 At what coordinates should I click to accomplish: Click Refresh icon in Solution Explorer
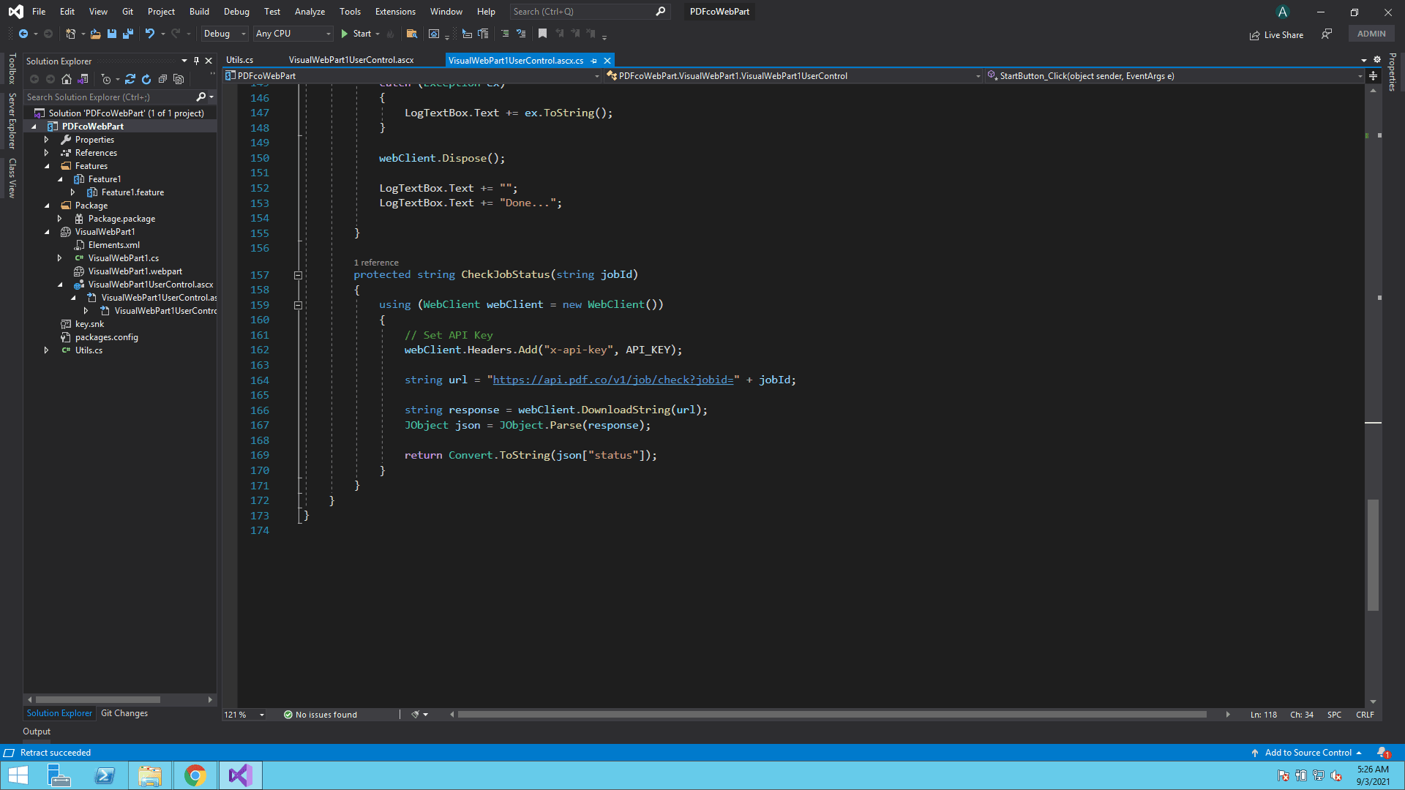click(x=146, y=79)
